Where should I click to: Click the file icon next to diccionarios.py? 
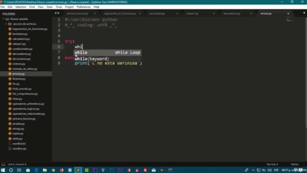pyautogui.click(x=10, y=59)
